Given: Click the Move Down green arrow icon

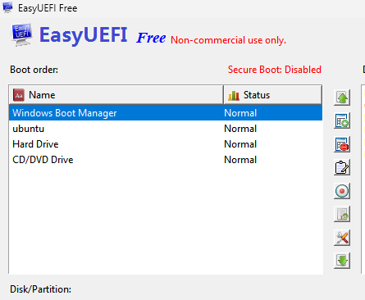Looking at the screenshot, I should tap(342, 261).
